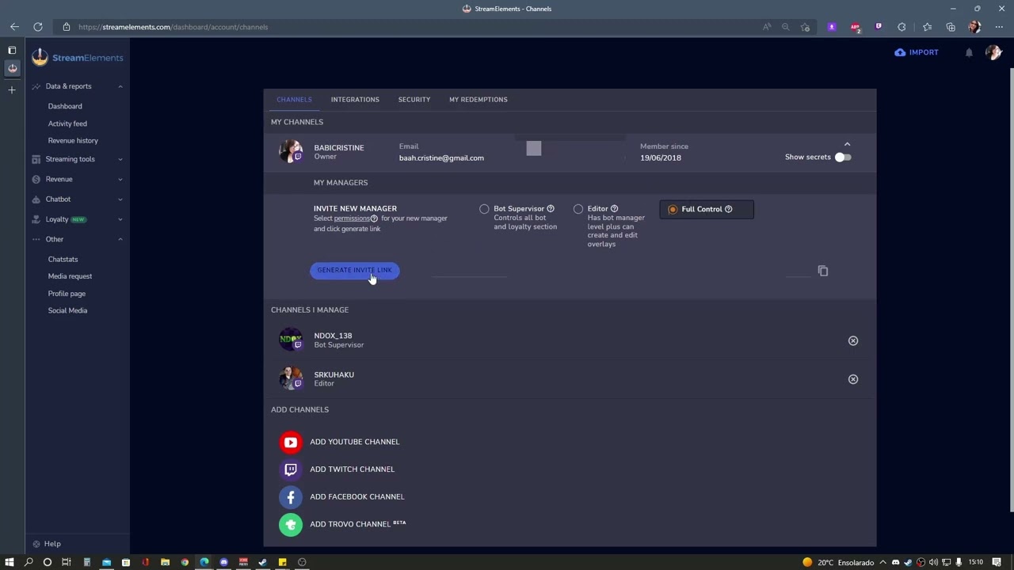The height and width of the screenshot is (570, 1014).
Task: Remove NDOX_138 channel with its X icon
Action: (x=853, y=340)
